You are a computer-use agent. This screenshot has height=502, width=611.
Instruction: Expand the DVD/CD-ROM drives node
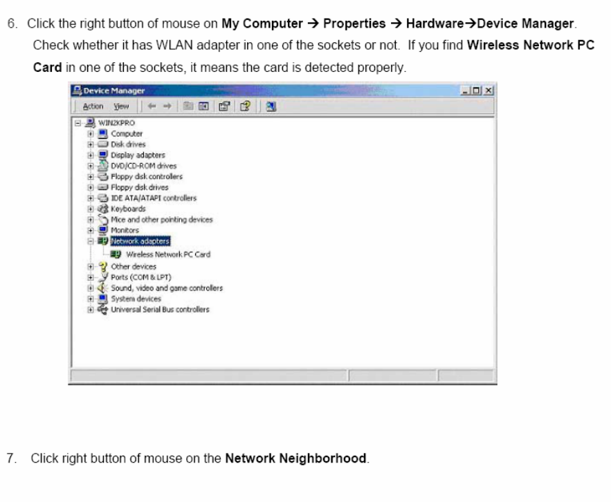[91, 166]
